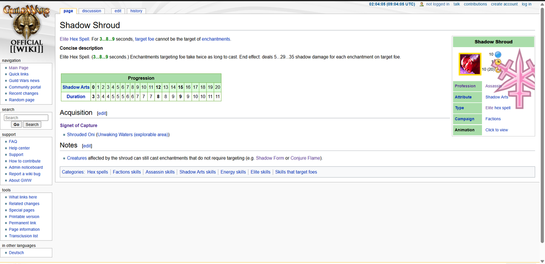Image resolution: width=545 pixels, height=264 pixels.
Task: Click the user icon beside not logged in
Action: [422, 4]
